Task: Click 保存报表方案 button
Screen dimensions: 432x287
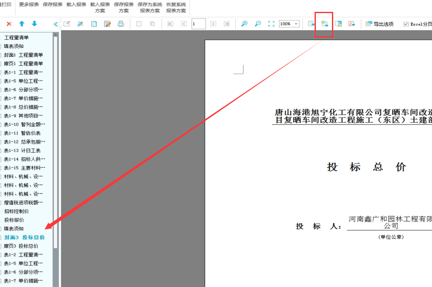Action: [x=124, y=8]
